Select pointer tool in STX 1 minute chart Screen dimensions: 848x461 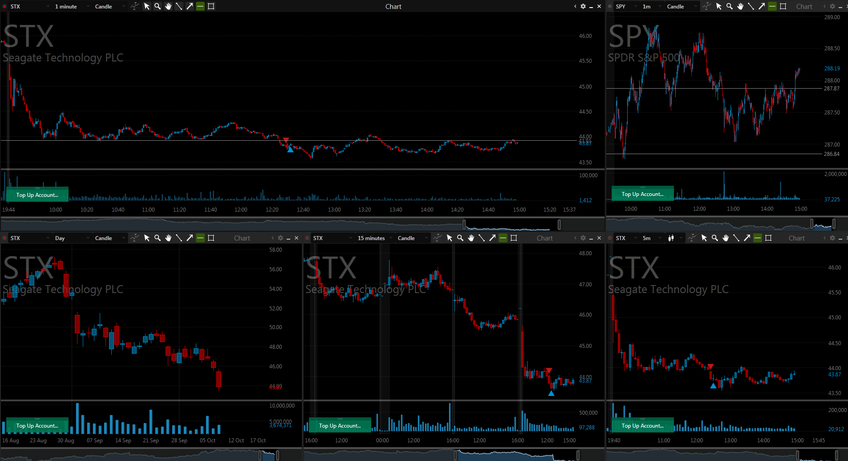click(147, 6)
